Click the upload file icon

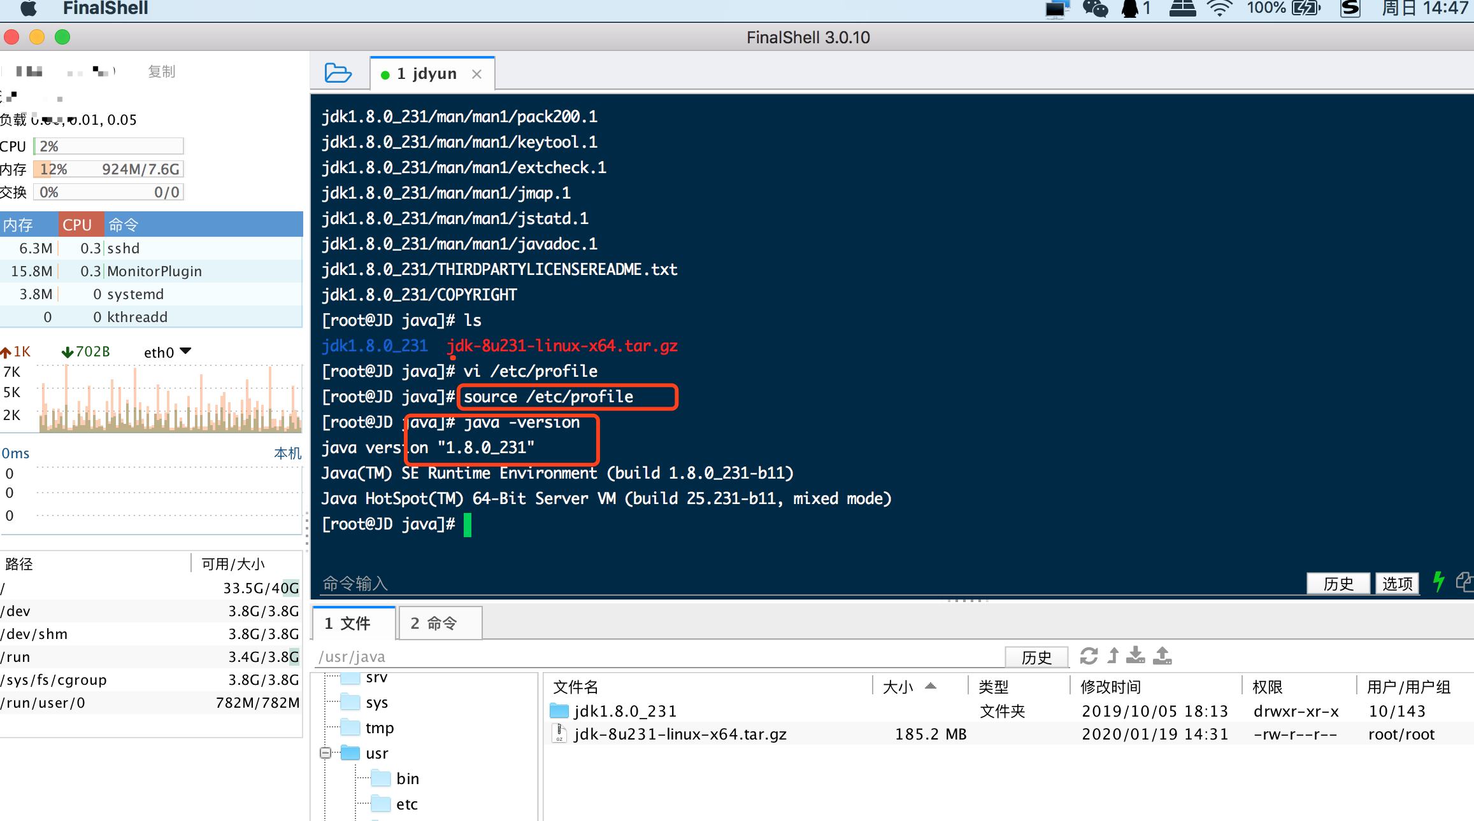point(1163,656)
